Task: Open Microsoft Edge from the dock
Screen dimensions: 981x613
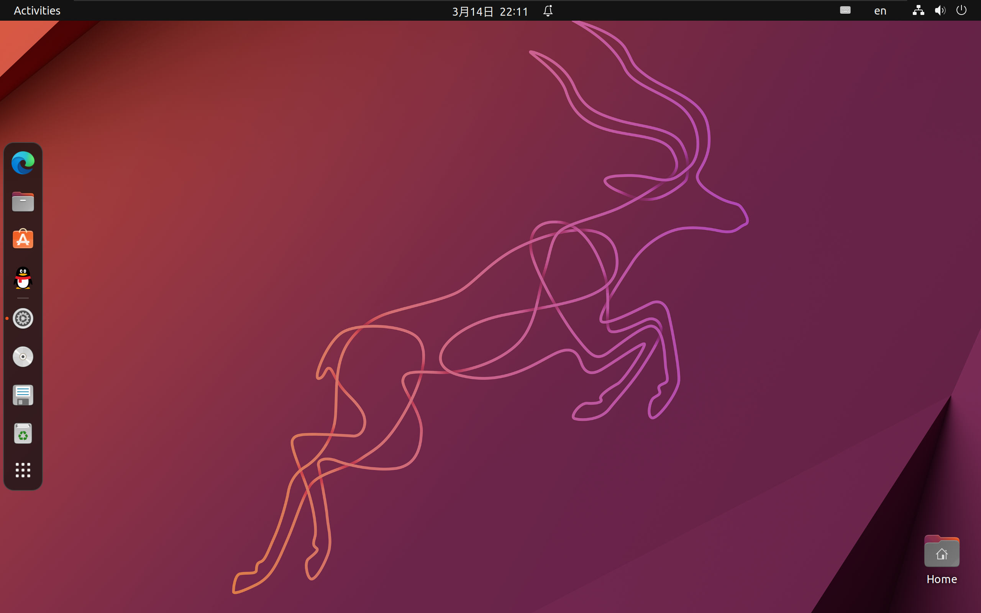Action: coord(23,162)
